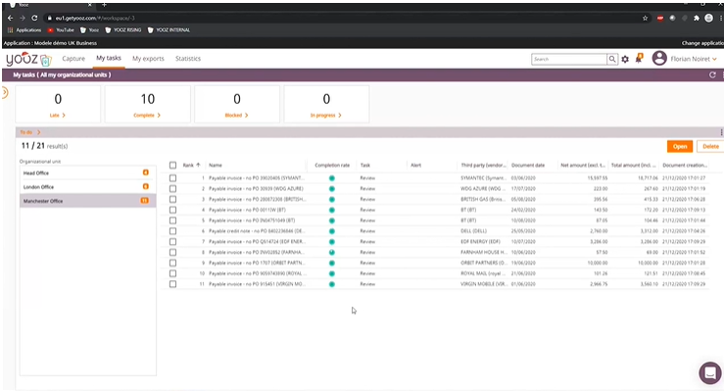The height and width of the screenshot is (391, 724).
Task: Open the YouTube bookmark
Action: [x=61, y=30]
